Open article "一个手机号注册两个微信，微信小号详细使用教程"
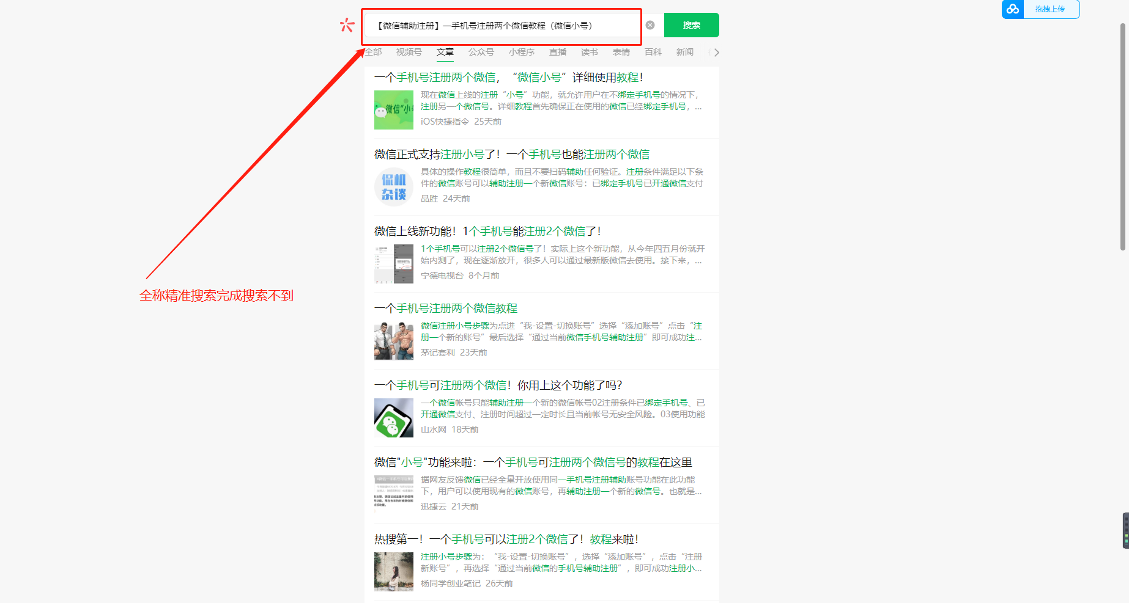Image resolution: width=1129 pixels, height=603 pixels. pyautogui.click(x=508, y=78)
